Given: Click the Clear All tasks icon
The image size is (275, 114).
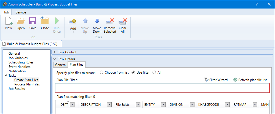Looking at the screenshot, I should tap(122, 22).
